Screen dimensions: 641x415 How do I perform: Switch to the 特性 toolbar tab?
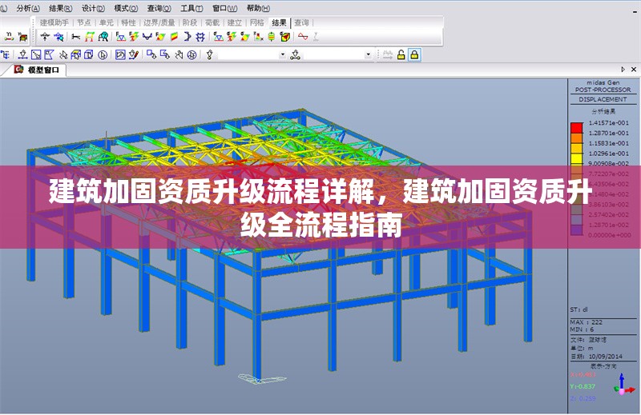point(128,23)
